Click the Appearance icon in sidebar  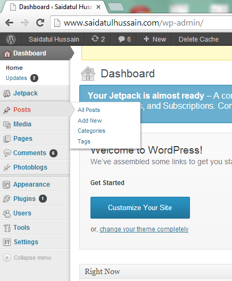click(6, 184)
